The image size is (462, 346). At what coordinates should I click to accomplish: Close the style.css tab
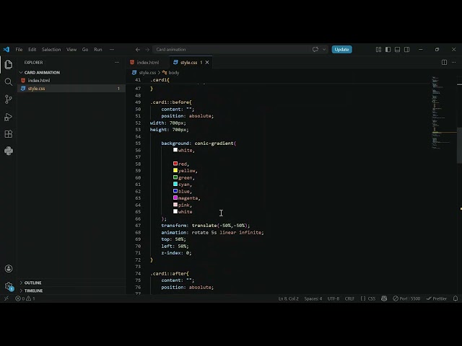tap(207, 63)
